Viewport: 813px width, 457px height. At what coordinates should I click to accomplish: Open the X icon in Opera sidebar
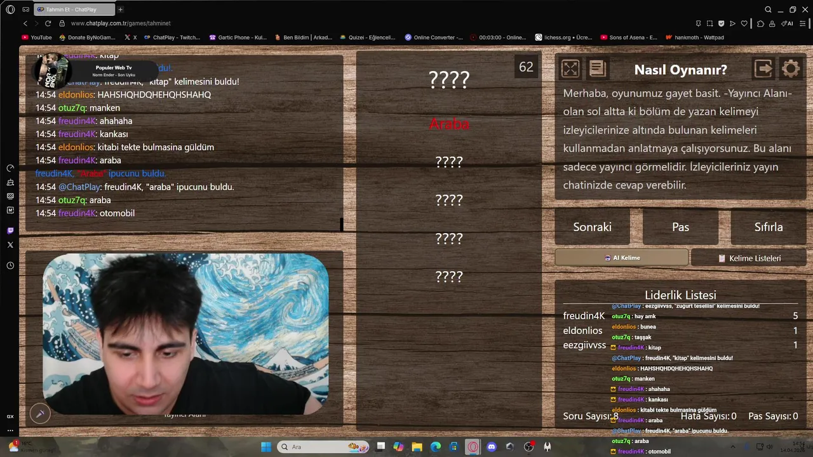[x=10, y=244]
